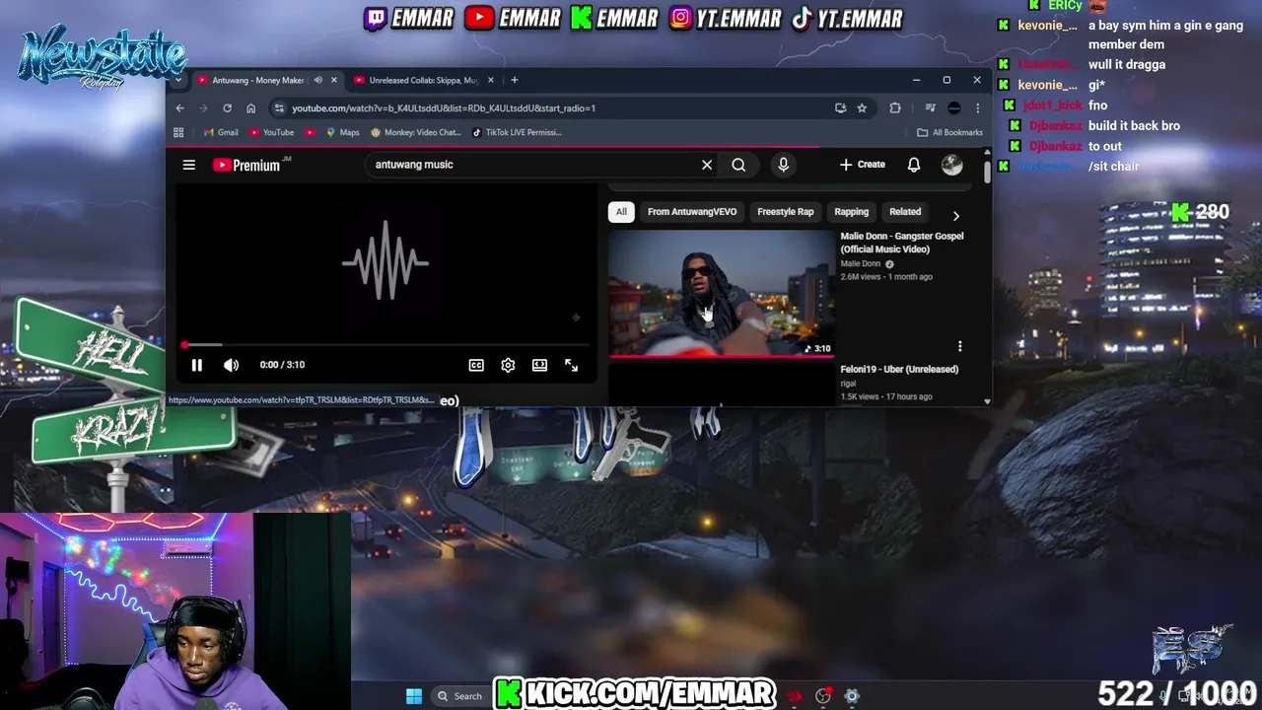Bookmark this page with star
Screen dimensions: 1262x710
tap(862, 108)
